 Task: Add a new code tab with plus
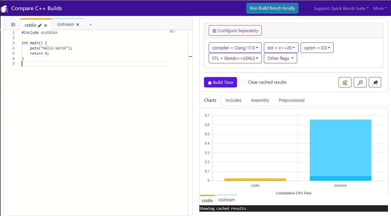(91, 24)
